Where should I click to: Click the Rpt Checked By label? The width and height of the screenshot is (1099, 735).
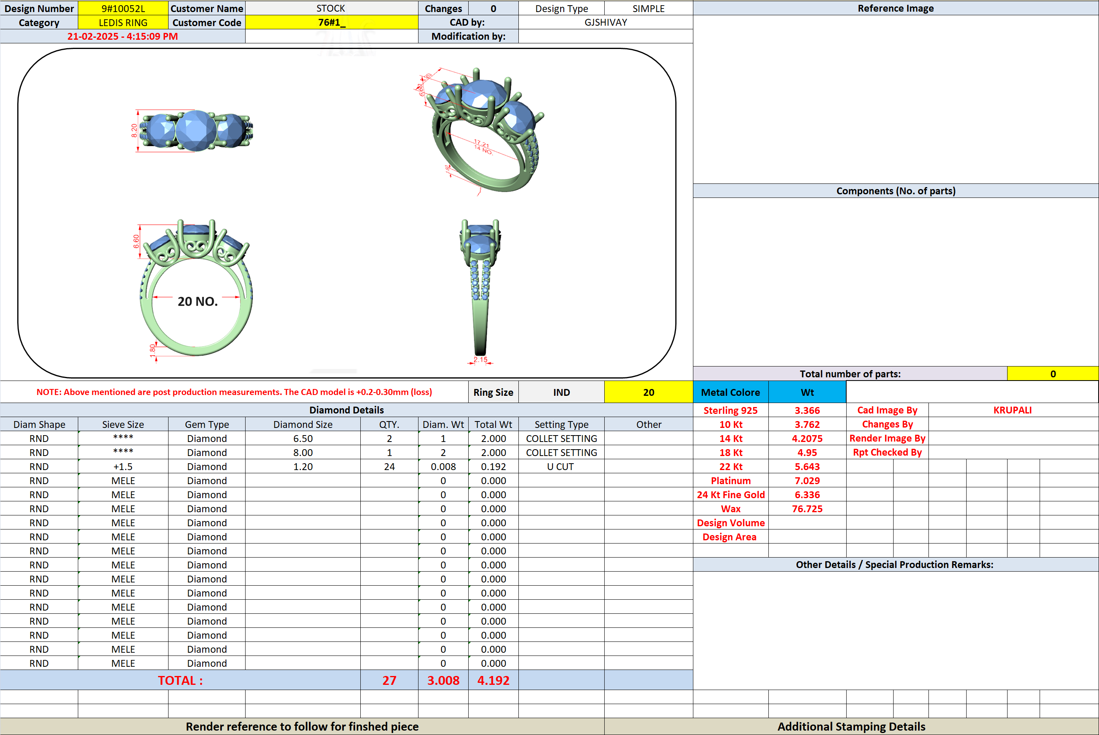click(887, 452)
